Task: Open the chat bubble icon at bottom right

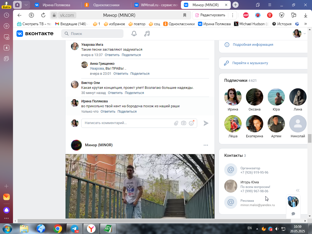Action: (293, 214)
